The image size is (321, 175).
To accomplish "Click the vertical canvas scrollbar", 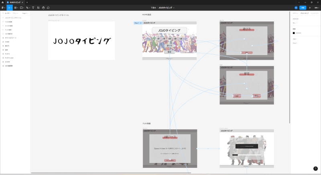I will (290, 67).
